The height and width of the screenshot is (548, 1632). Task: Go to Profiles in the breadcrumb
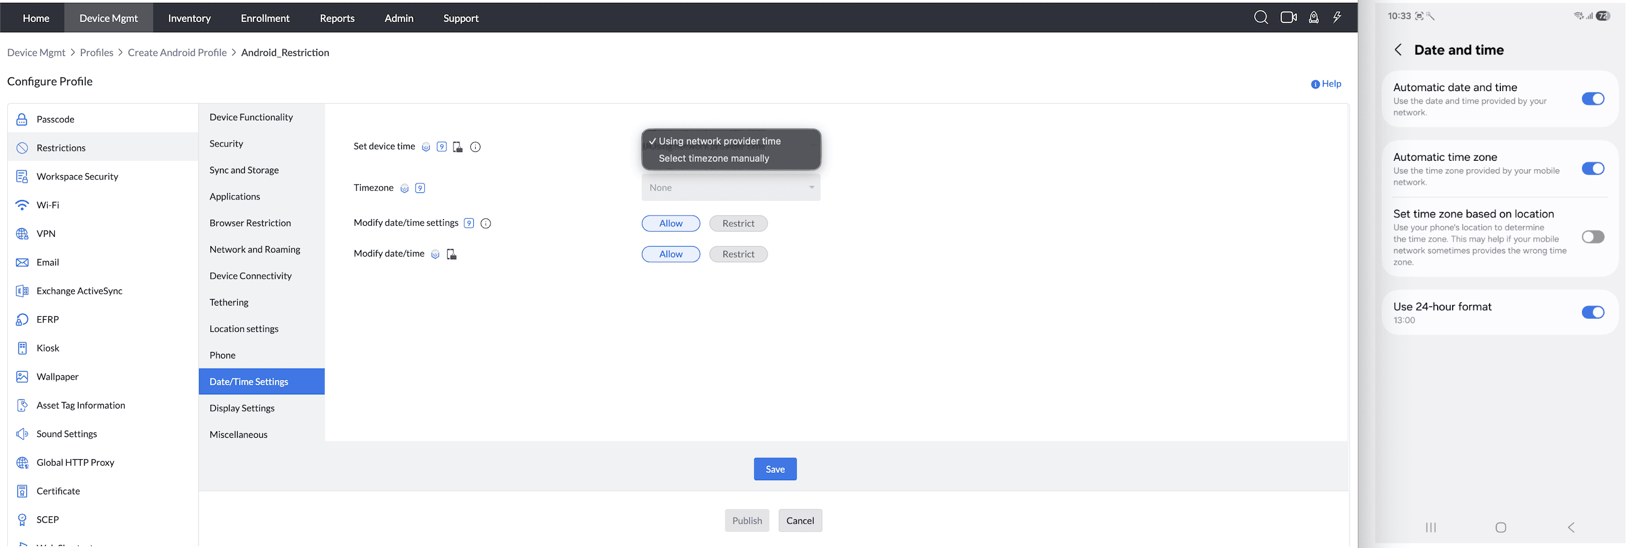click(97, 52)
